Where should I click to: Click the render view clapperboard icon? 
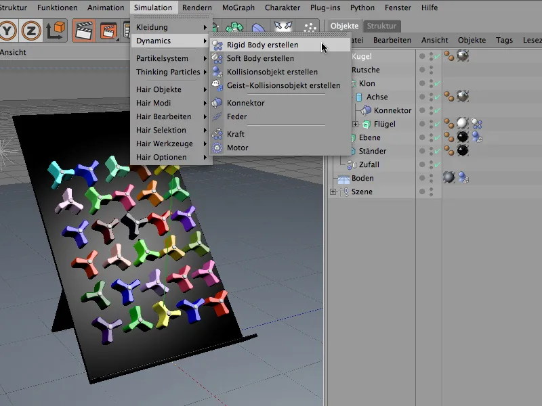click(83, 30)
